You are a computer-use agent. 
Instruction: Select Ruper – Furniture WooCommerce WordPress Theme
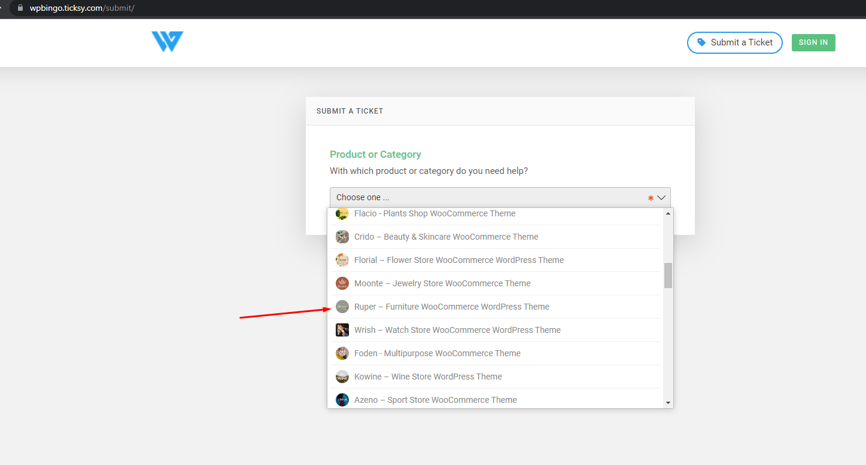click(x=496, y=307)
